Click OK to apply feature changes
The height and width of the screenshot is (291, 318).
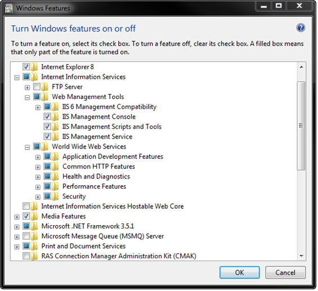click(x=240, y=272)
